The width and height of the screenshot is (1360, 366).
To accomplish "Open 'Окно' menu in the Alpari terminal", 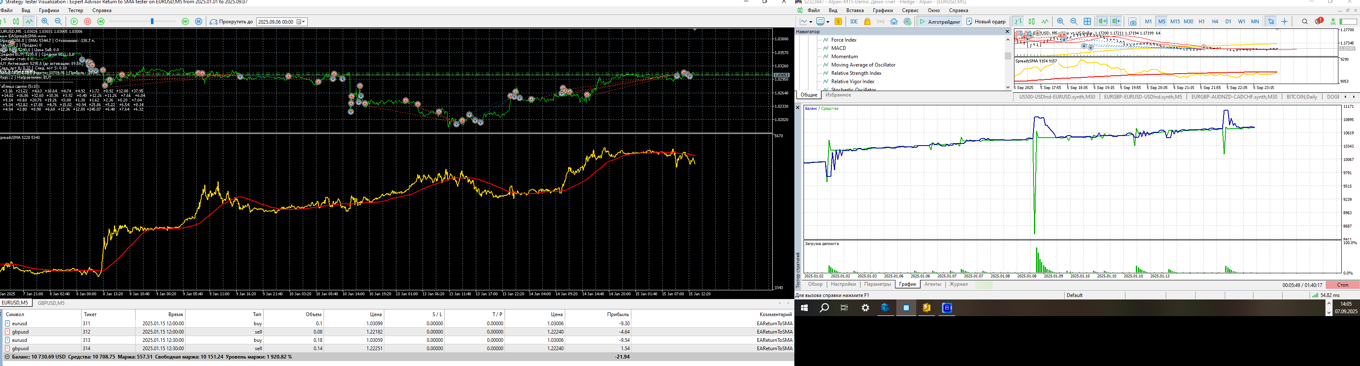I will point(934,10).
